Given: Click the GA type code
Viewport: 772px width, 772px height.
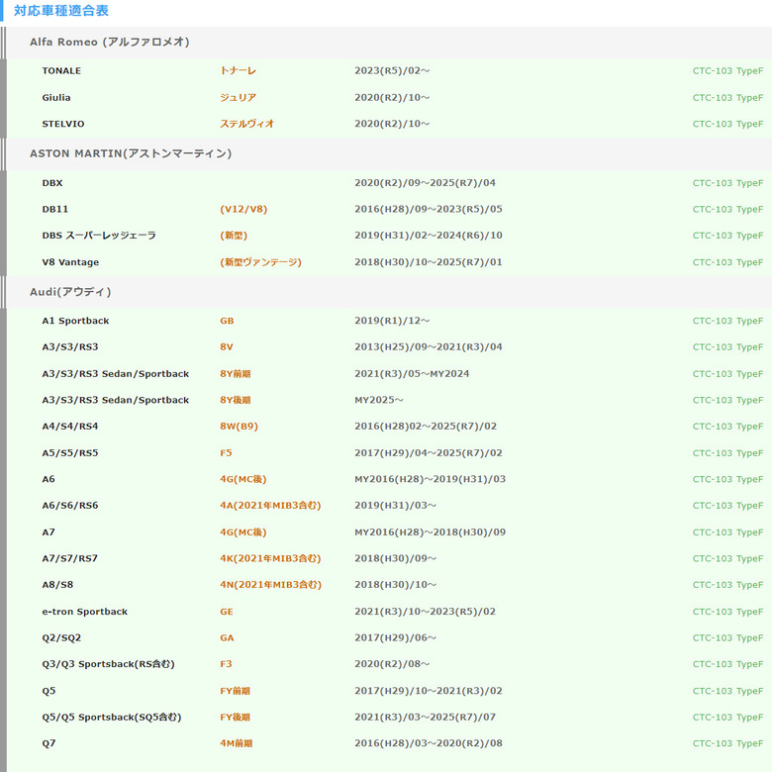Looking at the screenshot, I should pyautogui.click(x=227, y=638).
